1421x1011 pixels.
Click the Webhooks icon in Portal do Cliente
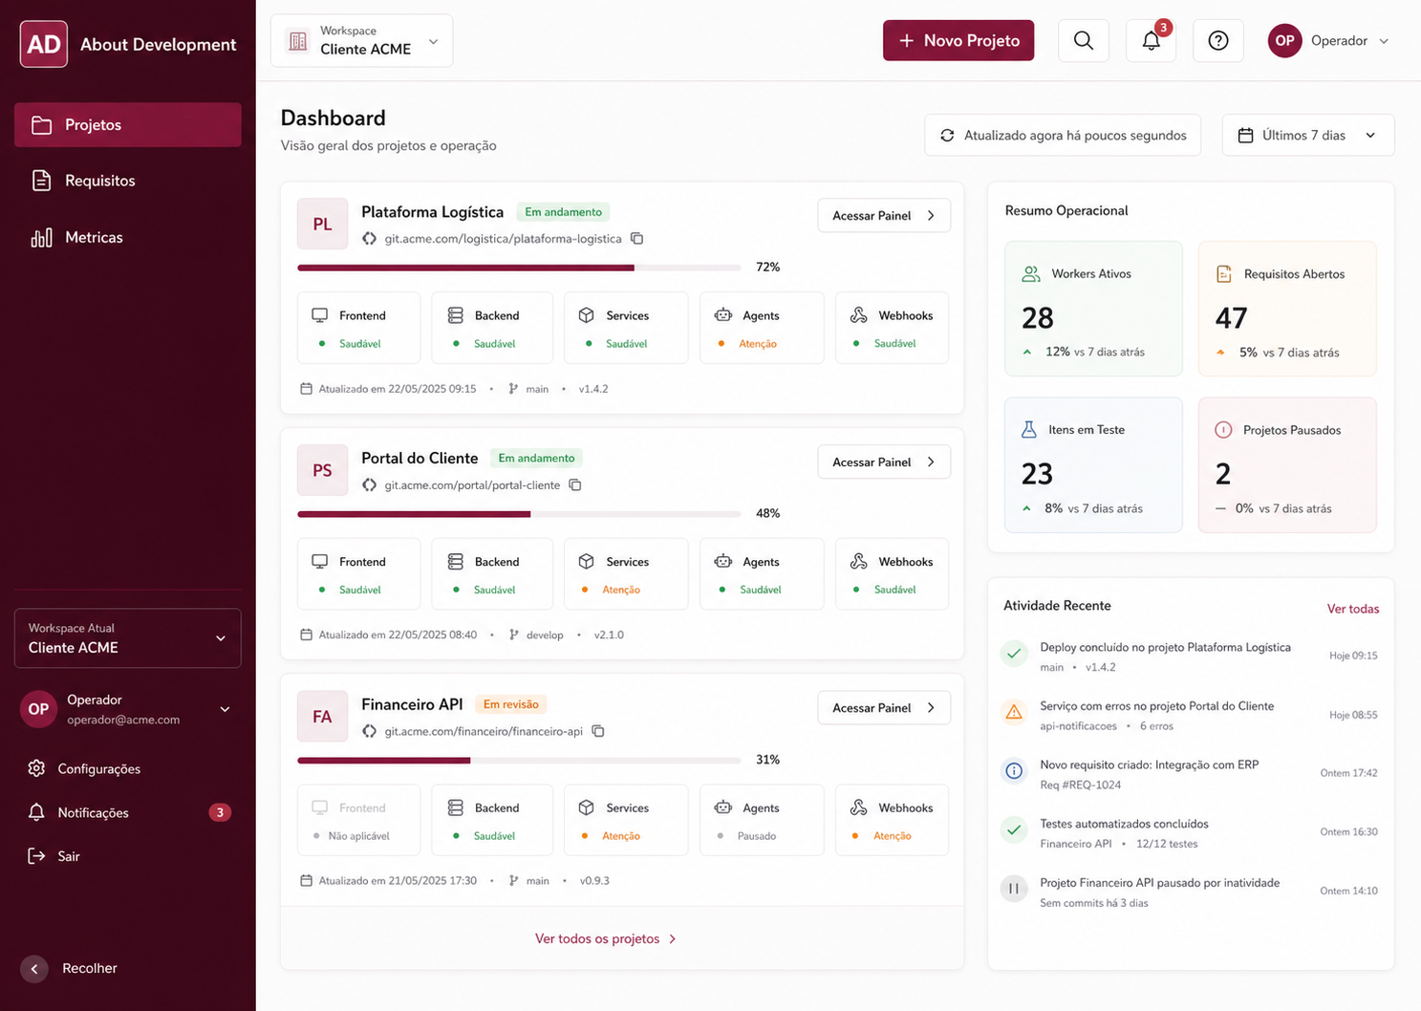point(859,562)
